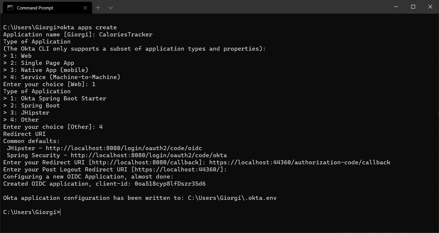
Task: Close the terminal window
Action: click(x=430, y=7)
